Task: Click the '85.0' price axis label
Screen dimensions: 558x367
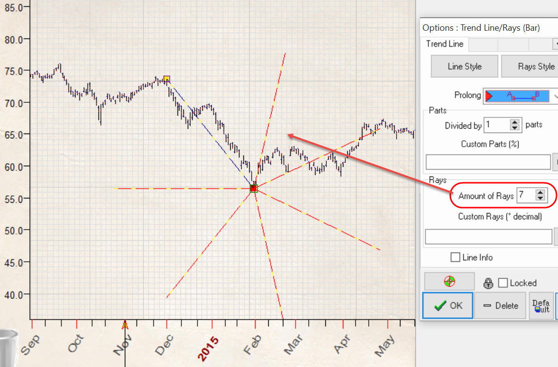Action: click(x=14, y=7)
